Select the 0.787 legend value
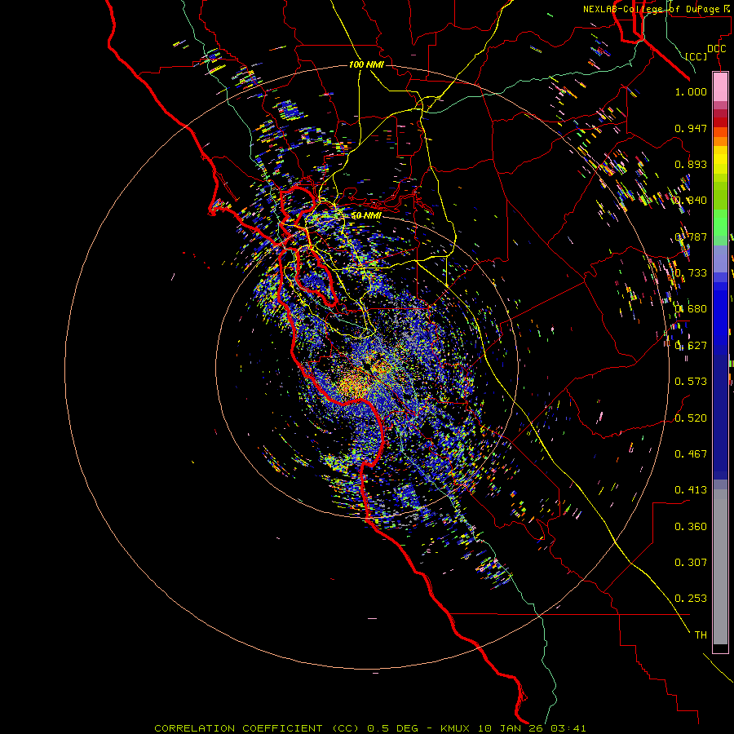Screen dimensions: 734x734 point(691,237)
